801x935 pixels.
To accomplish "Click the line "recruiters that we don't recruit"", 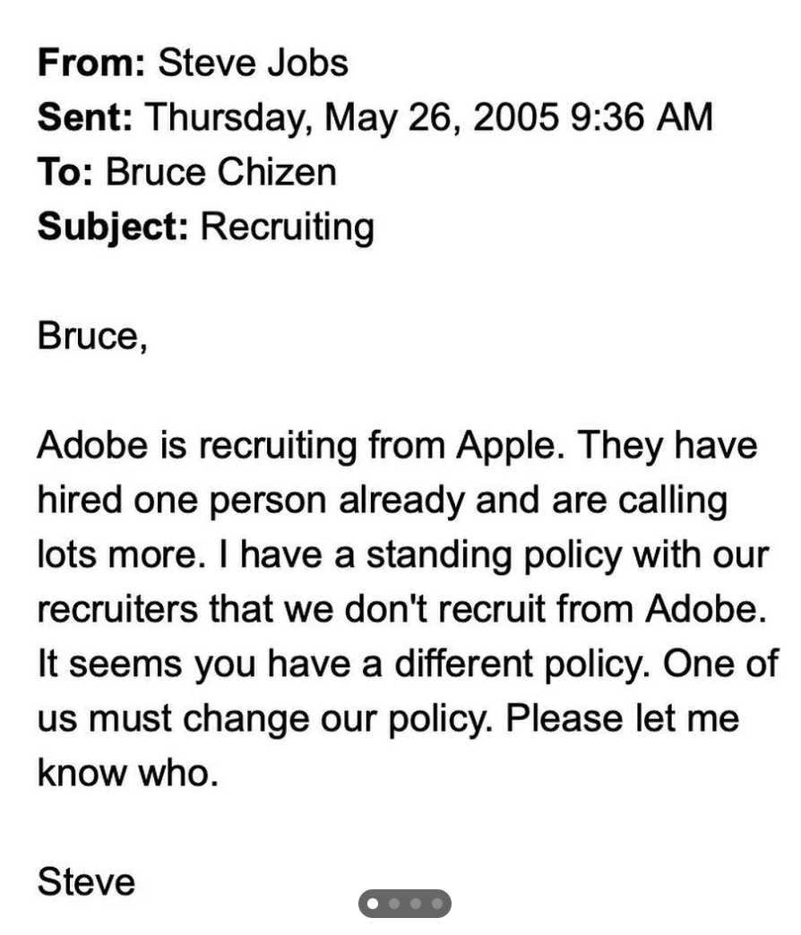I will [401, 609].
